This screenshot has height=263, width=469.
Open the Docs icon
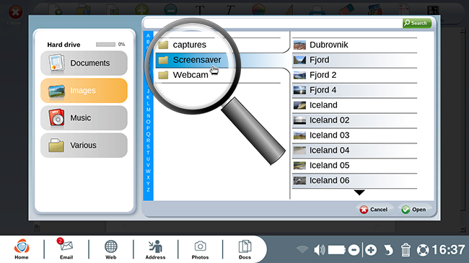click(245, 249)
